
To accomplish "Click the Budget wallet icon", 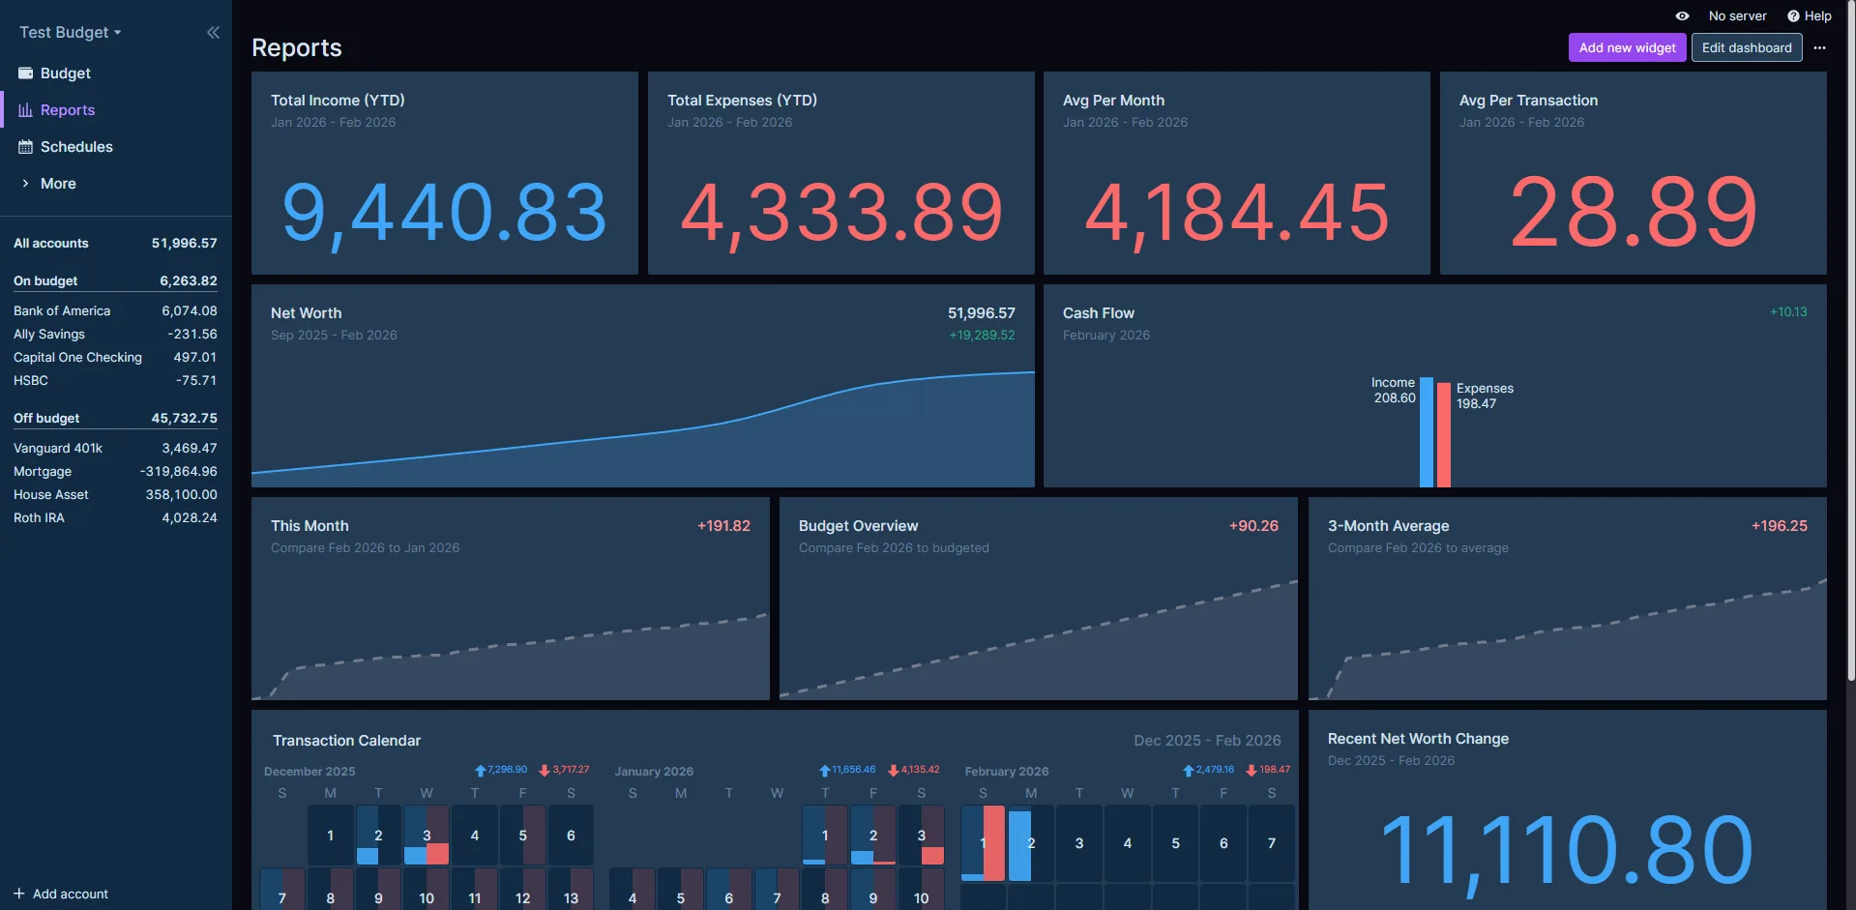I will pyautogui.click(x=26, y=73).
